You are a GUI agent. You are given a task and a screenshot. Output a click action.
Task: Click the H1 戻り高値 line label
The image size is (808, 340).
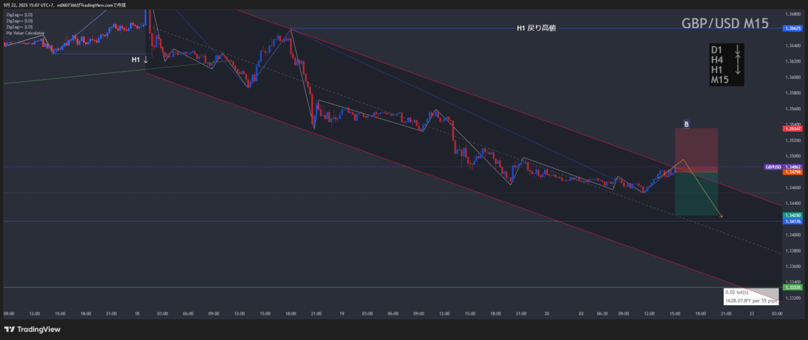tap(536, 28)
